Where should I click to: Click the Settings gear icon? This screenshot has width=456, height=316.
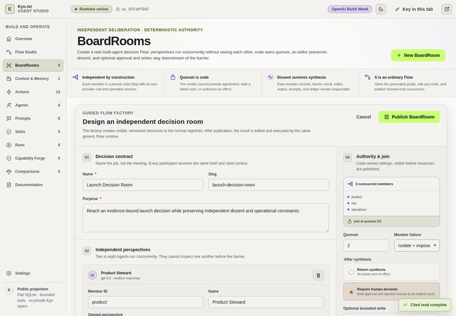(x=9, y=273)
